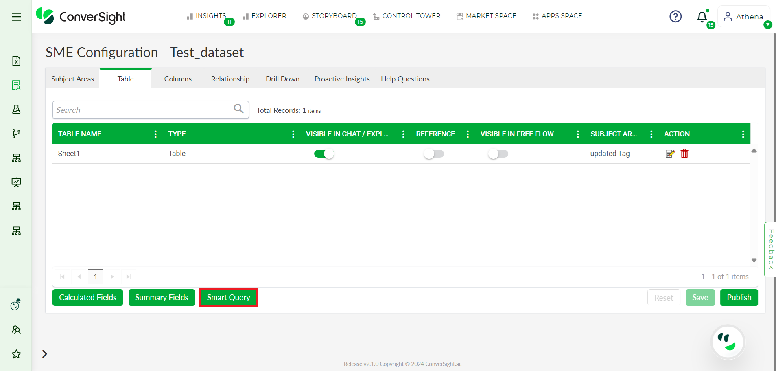Open the notifications bell

(702, 17)
